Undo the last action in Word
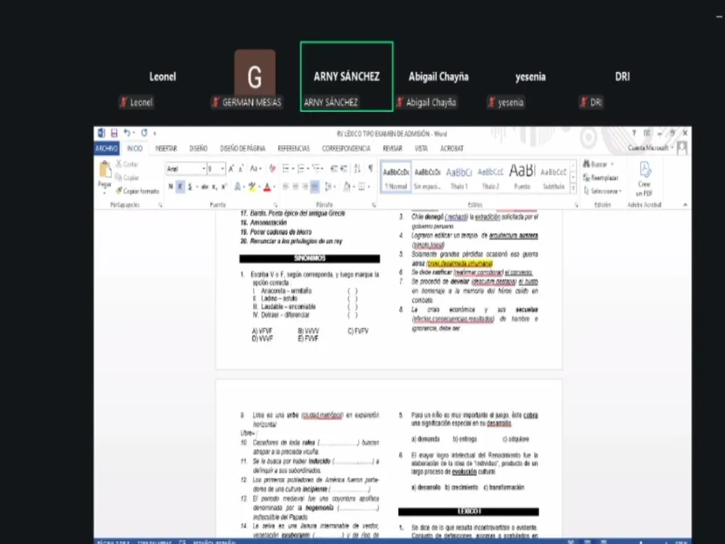 tap(127, 133)
